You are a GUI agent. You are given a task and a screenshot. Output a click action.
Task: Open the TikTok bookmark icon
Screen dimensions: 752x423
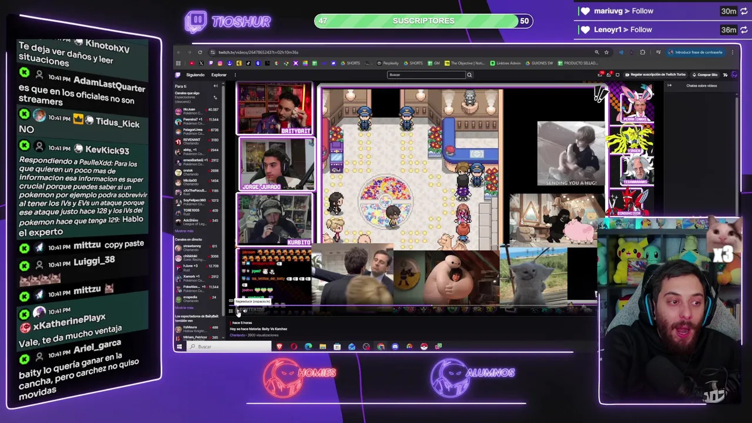point(249,63)
